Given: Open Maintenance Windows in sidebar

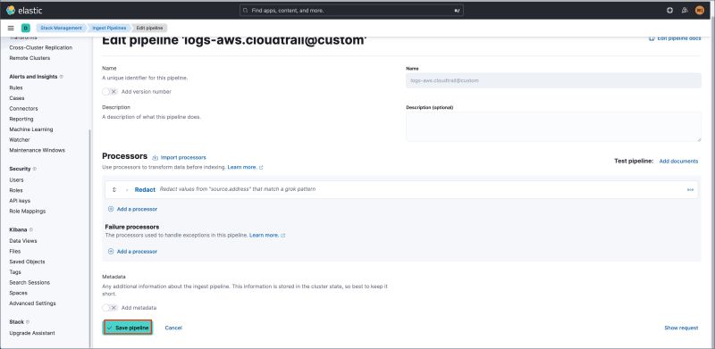Looking at the screenshot, I should click(37, 150).
